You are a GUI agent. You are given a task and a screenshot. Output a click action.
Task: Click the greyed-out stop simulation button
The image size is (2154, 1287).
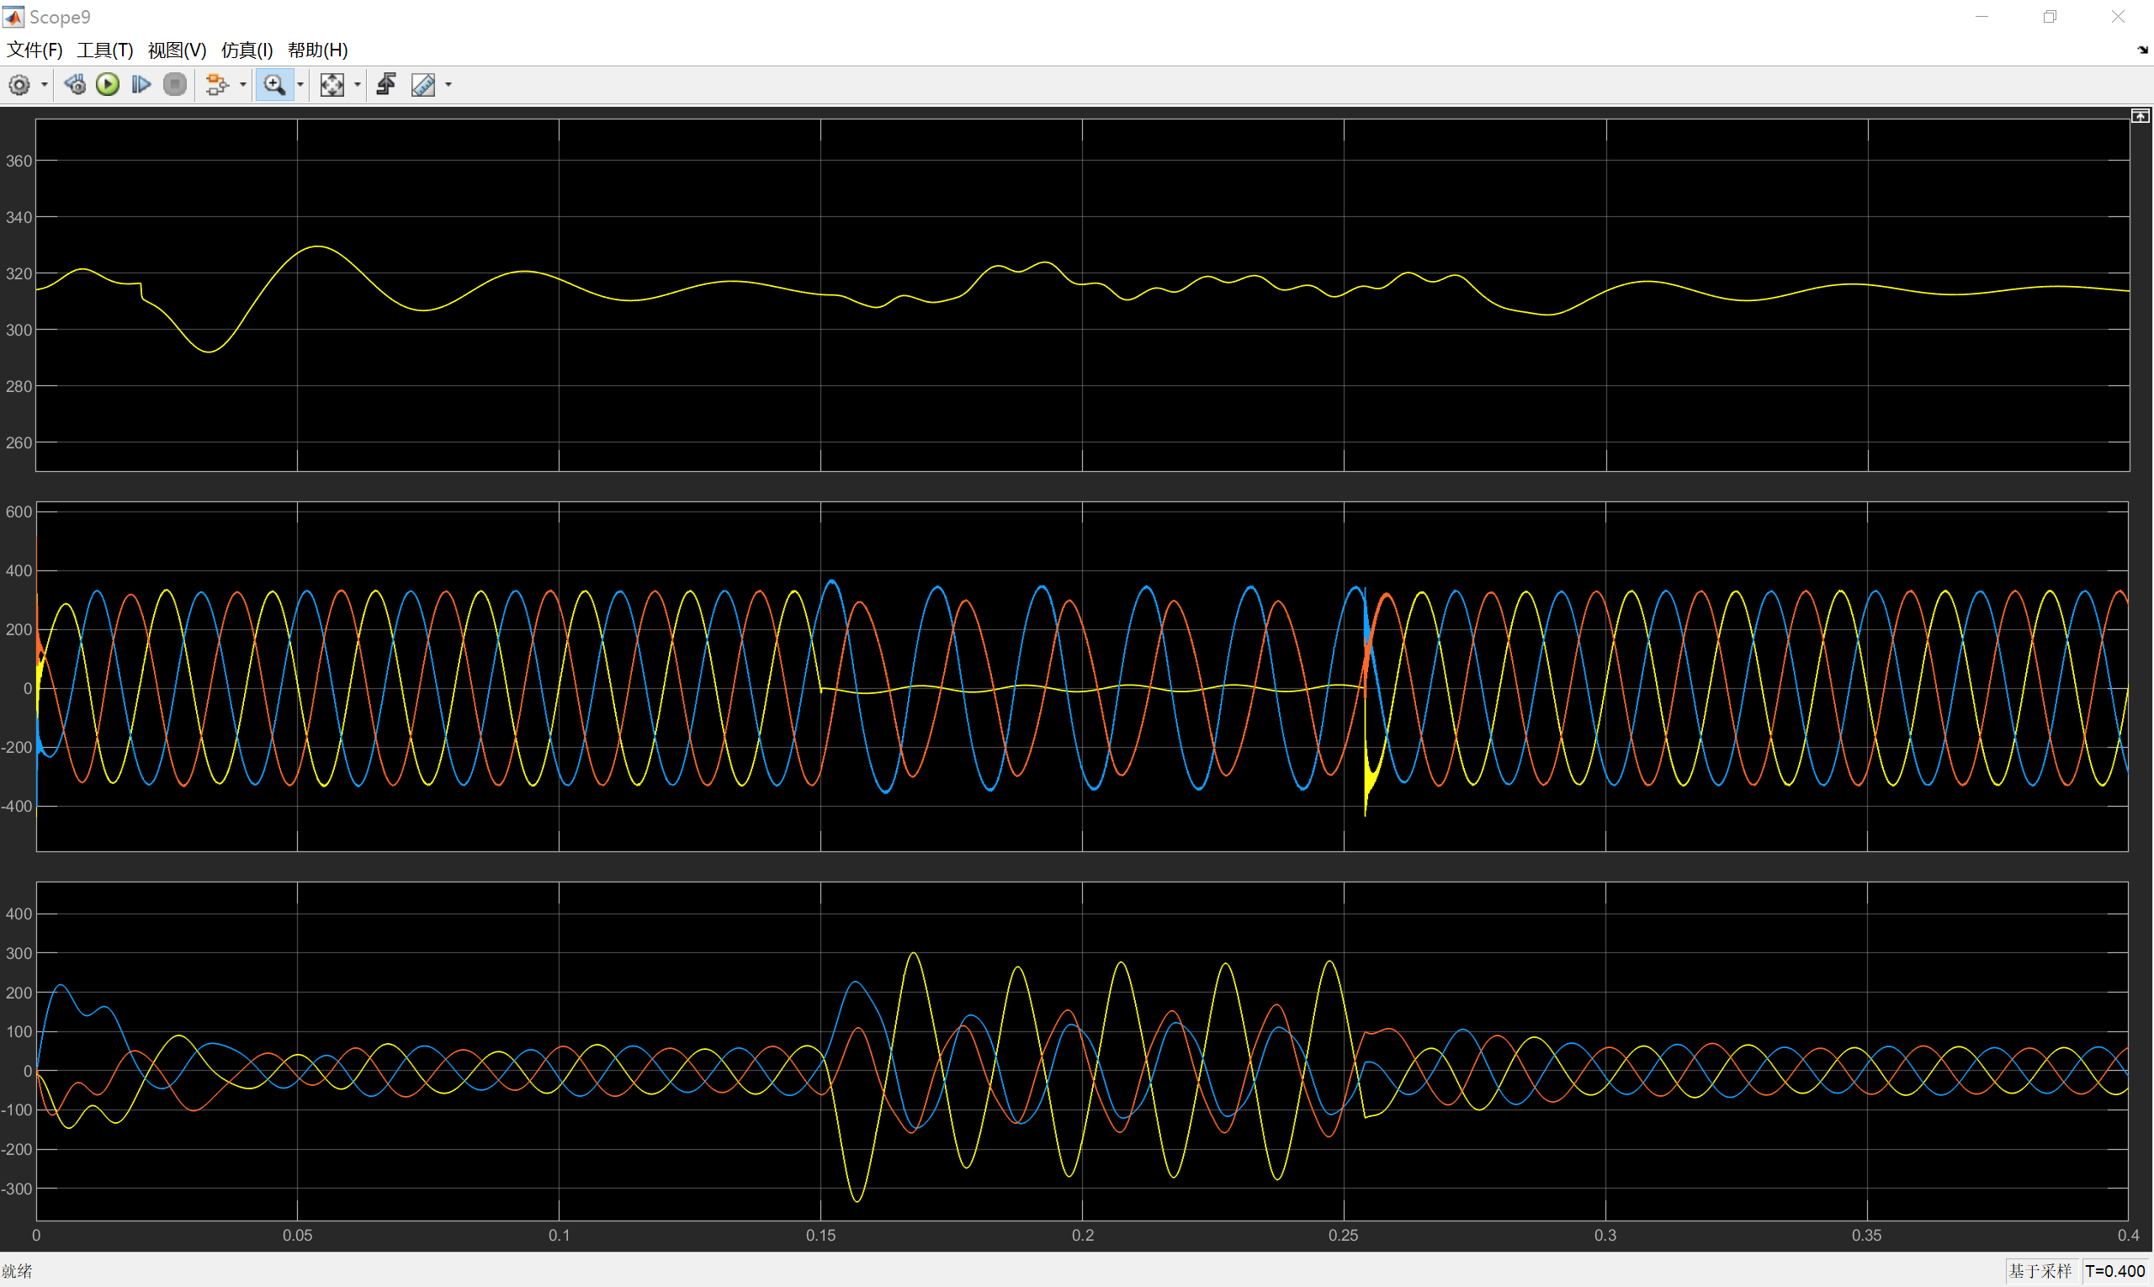(174, 85)
